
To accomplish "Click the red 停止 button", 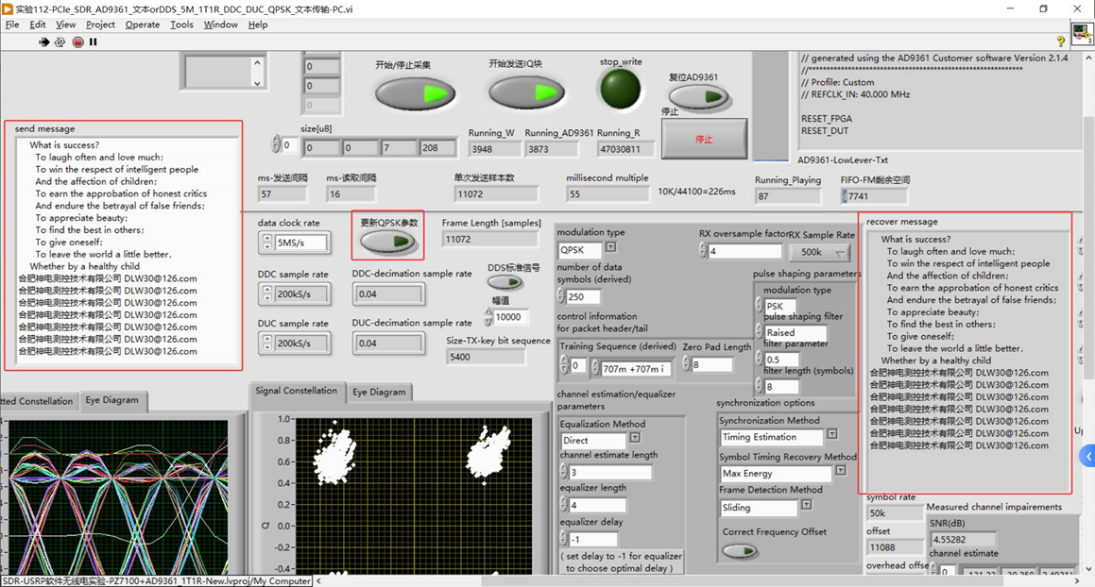I will (x=704, y=139).
